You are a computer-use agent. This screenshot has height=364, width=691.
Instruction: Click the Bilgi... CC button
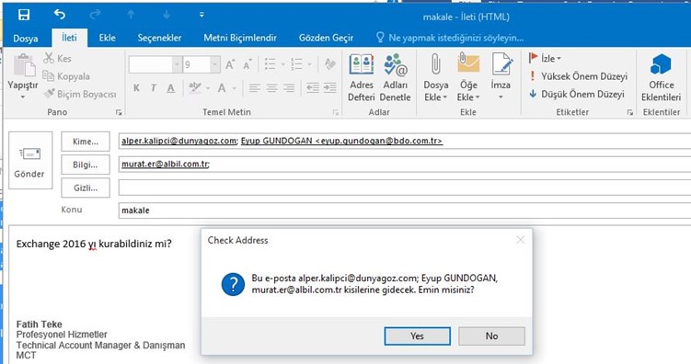point(86,165)
